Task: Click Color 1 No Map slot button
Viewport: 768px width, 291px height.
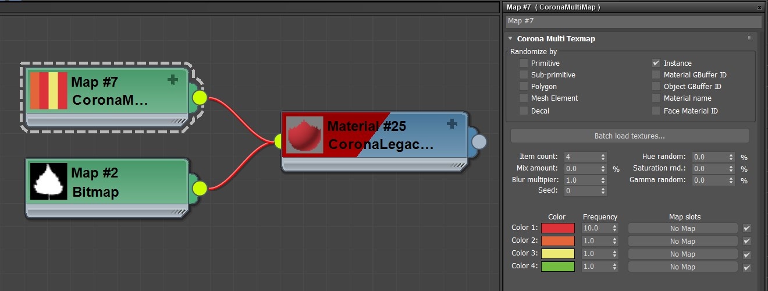Action: point(682,228)
